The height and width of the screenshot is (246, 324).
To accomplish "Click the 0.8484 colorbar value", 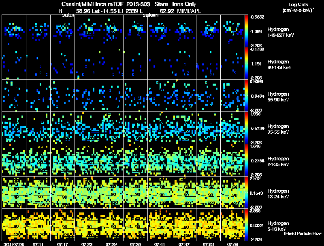I will click(x=258, y=96).
